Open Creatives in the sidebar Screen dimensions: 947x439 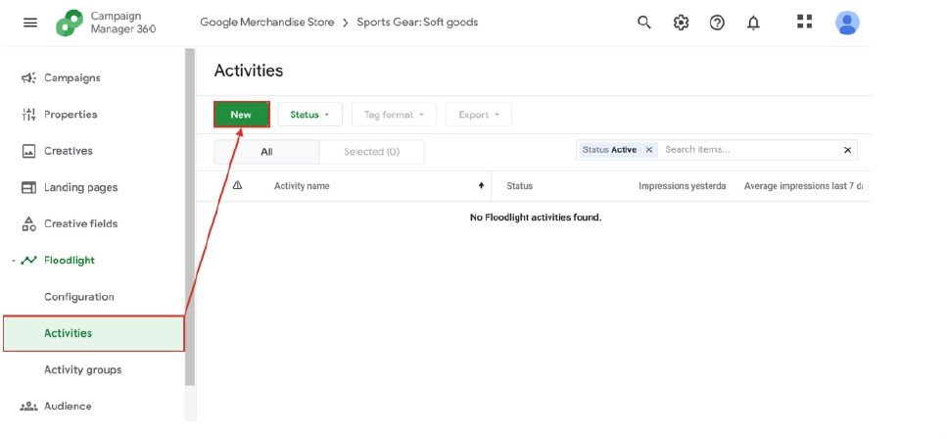(69, 151)
